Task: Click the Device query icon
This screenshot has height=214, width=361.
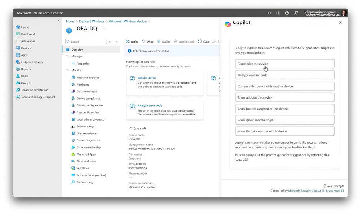Action: (73, 182)
